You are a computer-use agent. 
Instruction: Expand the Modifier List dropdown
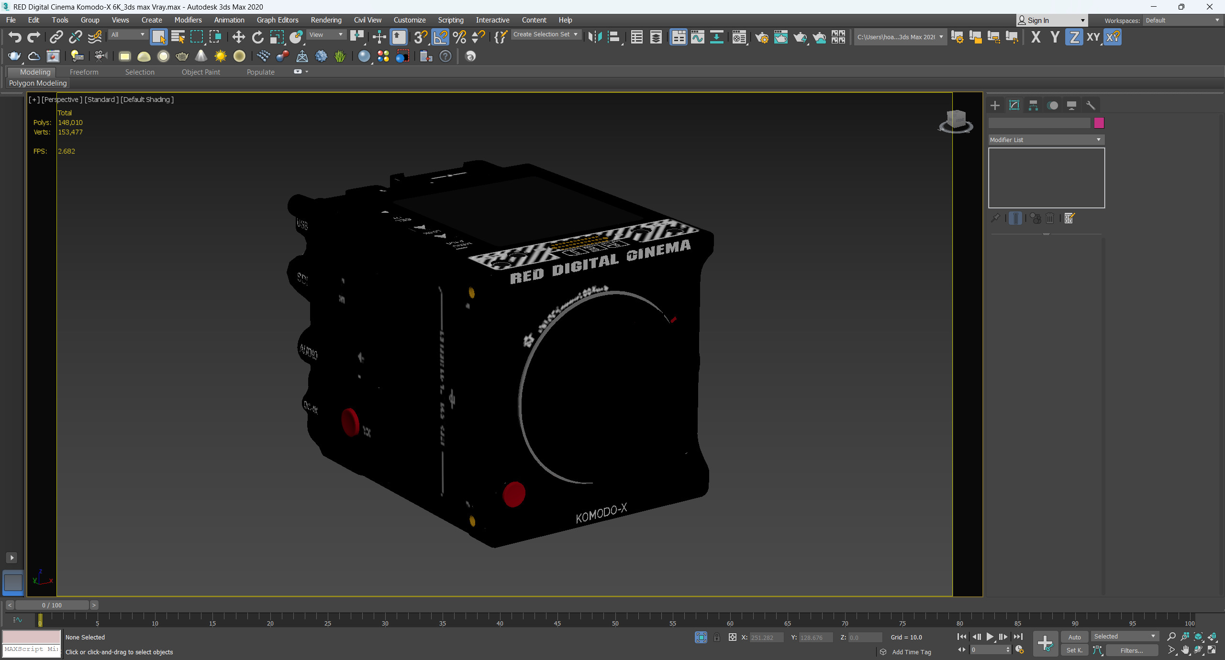pos(1046,140)
